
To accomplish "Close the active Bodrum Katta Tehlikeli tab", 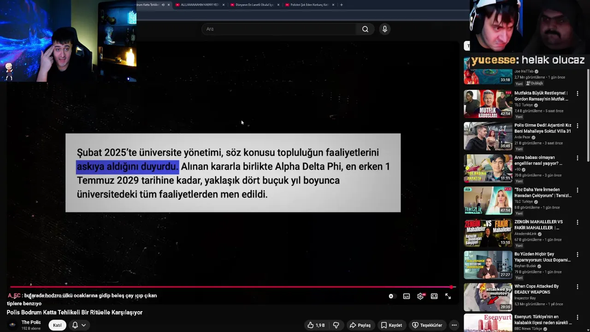I will click(169, 5).
